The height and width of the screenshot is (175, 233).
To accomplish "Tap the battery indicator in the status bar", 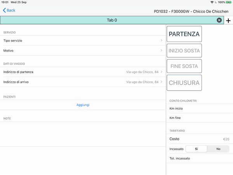I will (x=229, y=2).
